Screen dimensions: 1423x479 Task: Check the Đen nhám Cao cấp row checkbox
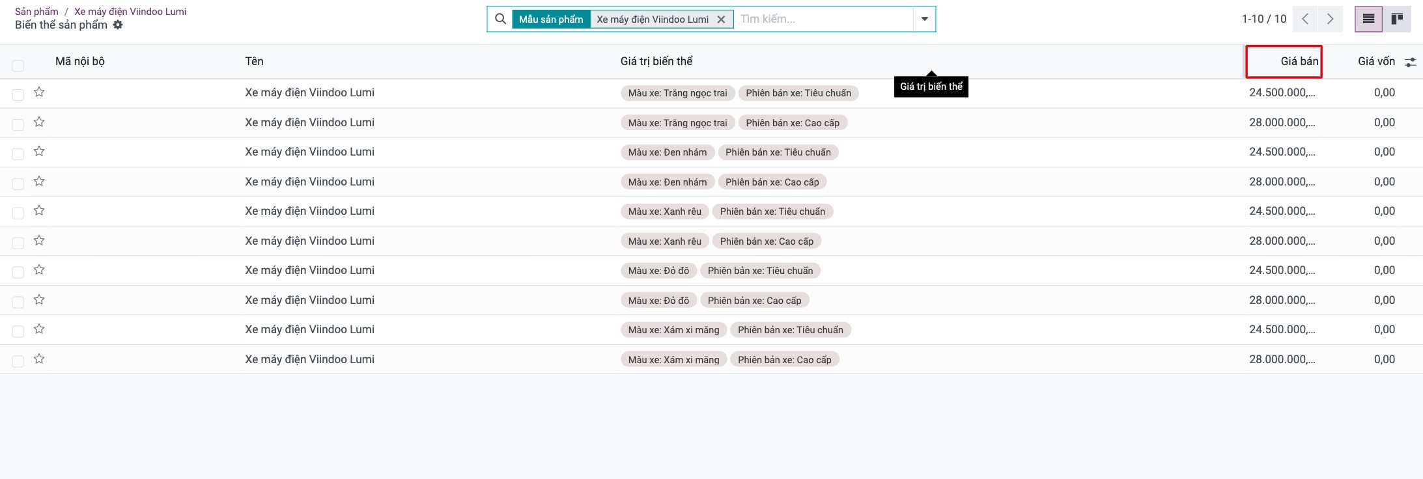(18, 184)
